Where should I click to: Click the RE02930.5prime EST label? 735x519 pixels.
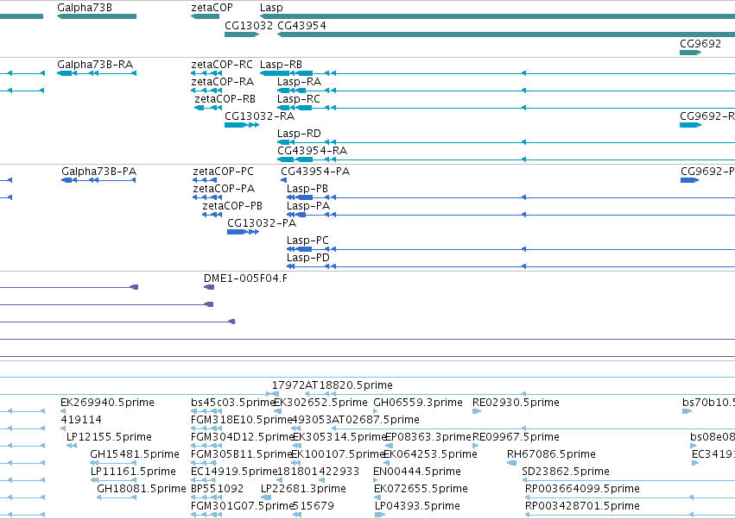[x=516, y=403]
